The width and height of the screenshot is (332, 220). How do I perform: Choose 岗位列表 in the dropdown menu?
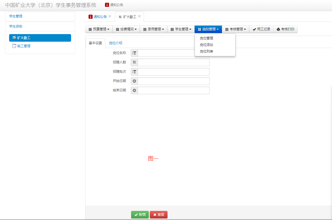pos(206,51)
